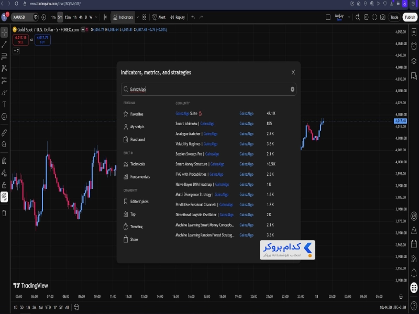The image size is (419, 314).
Task: Expand the collapsed indicators legend chevron
Action: point(16,51)
